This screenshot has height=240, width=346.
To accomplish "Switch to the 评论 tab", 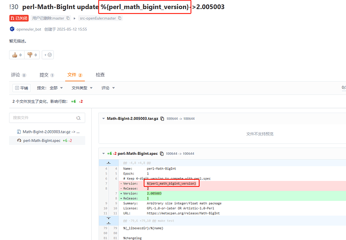I will pyautogui.click(x=18, y=75).
